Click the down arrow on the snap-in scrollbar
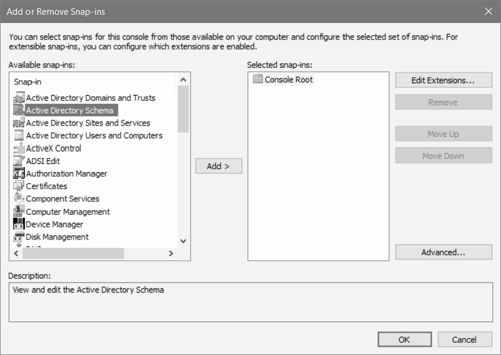This screenshot has height=355, width=501. click(183, 242)
